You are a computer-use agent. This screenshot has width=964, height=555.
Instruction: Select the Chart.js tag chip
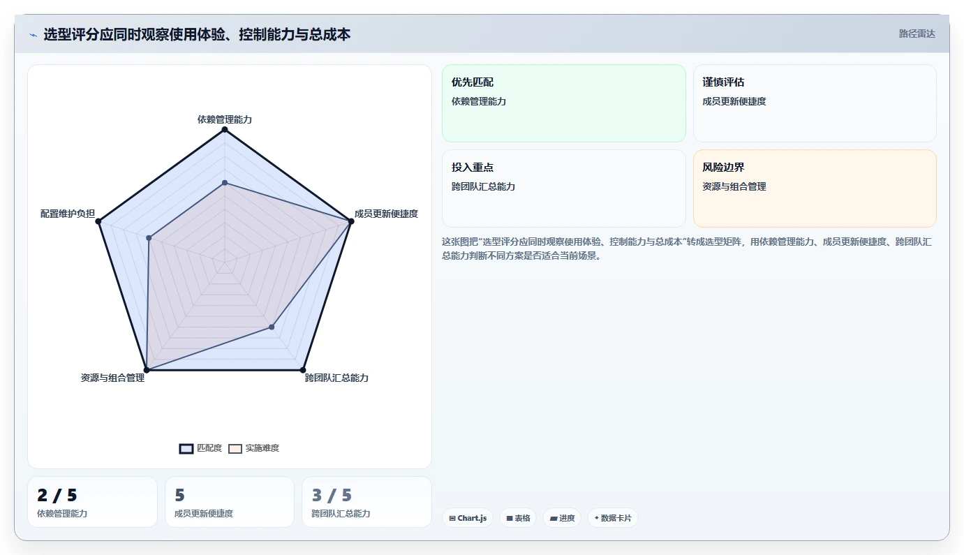click(x=467, y=518)
